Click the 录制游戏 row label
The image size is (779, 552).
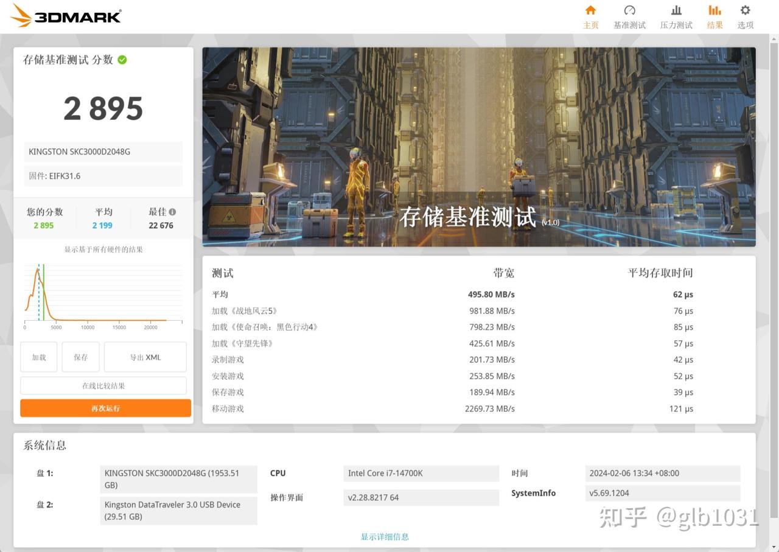coord(228,360)
